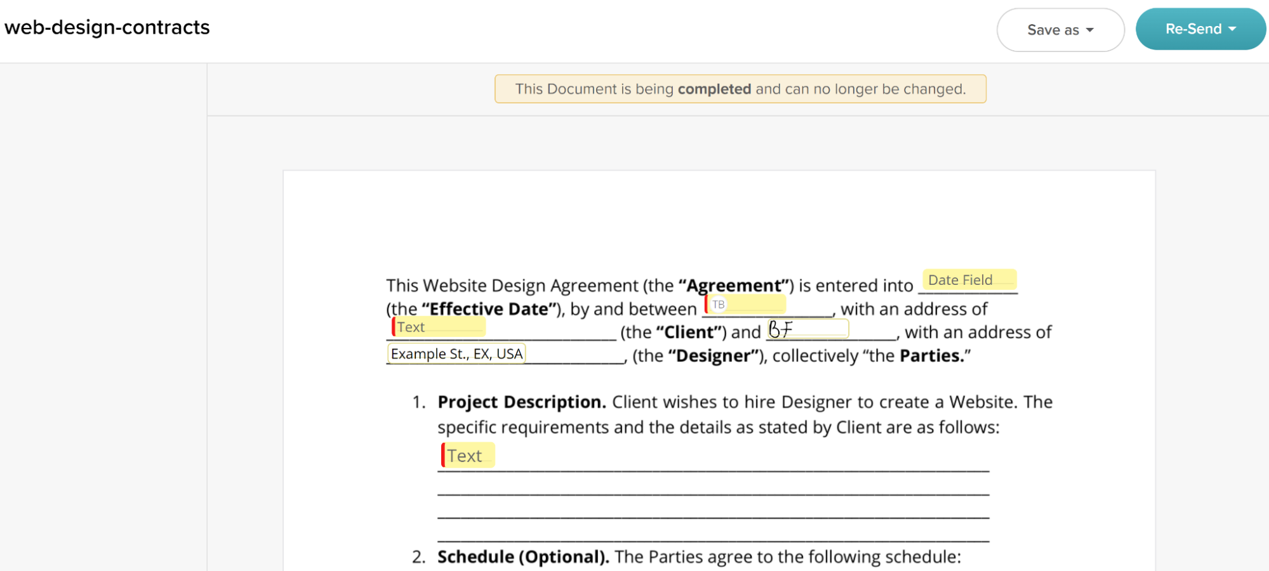Open the Save as dropdown menu
The height and width of the screenshot is (571, 1269).
pos(1060,29)
